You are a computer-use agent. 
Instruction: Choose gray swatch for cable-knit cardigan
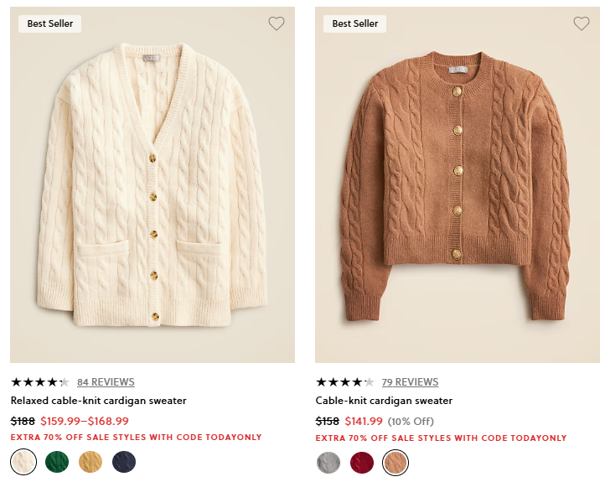[x=328, y=462]
